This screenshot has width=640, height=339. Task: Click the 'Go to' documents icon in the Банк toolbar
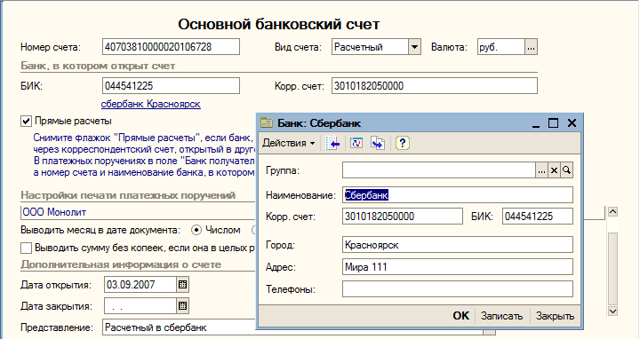[x=378, y=144]
